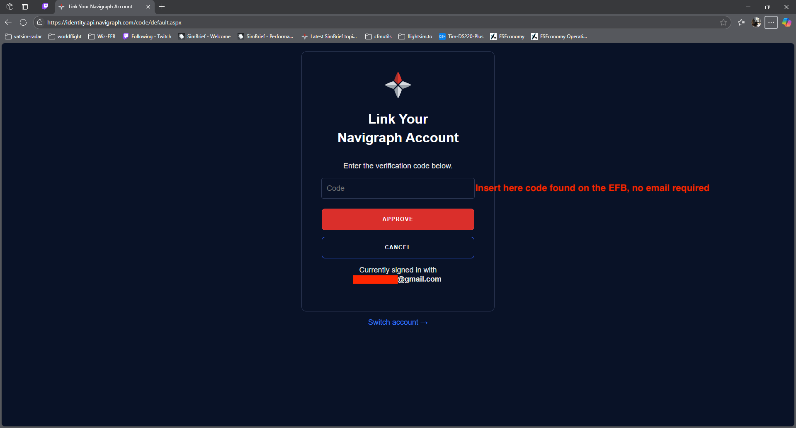Open the Favorites list icon
Screen dimensions: 796x428
point(741,22)
